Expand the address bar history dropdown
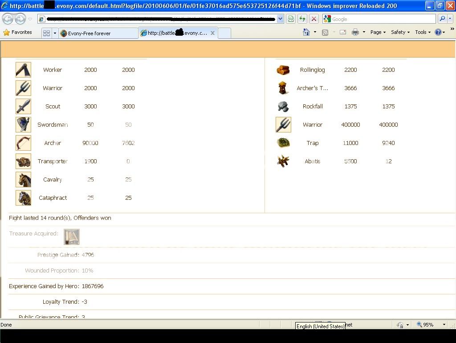Screen dimensions: 456x343 [x=280, y=19]
